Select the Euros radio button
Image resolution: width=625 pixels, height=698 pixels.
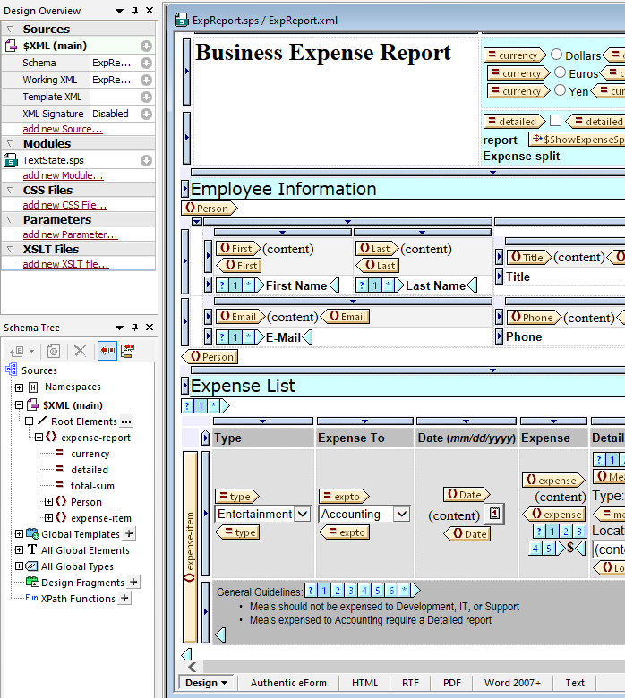[x=561, y=73]
